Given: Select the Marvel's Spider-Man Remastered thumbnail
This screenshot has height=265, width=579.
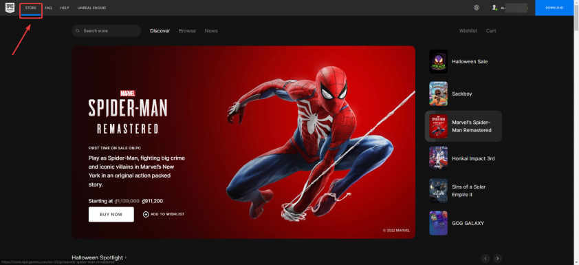Looking at the screenshot, I should pyautogui.click(x=438, y=126).
